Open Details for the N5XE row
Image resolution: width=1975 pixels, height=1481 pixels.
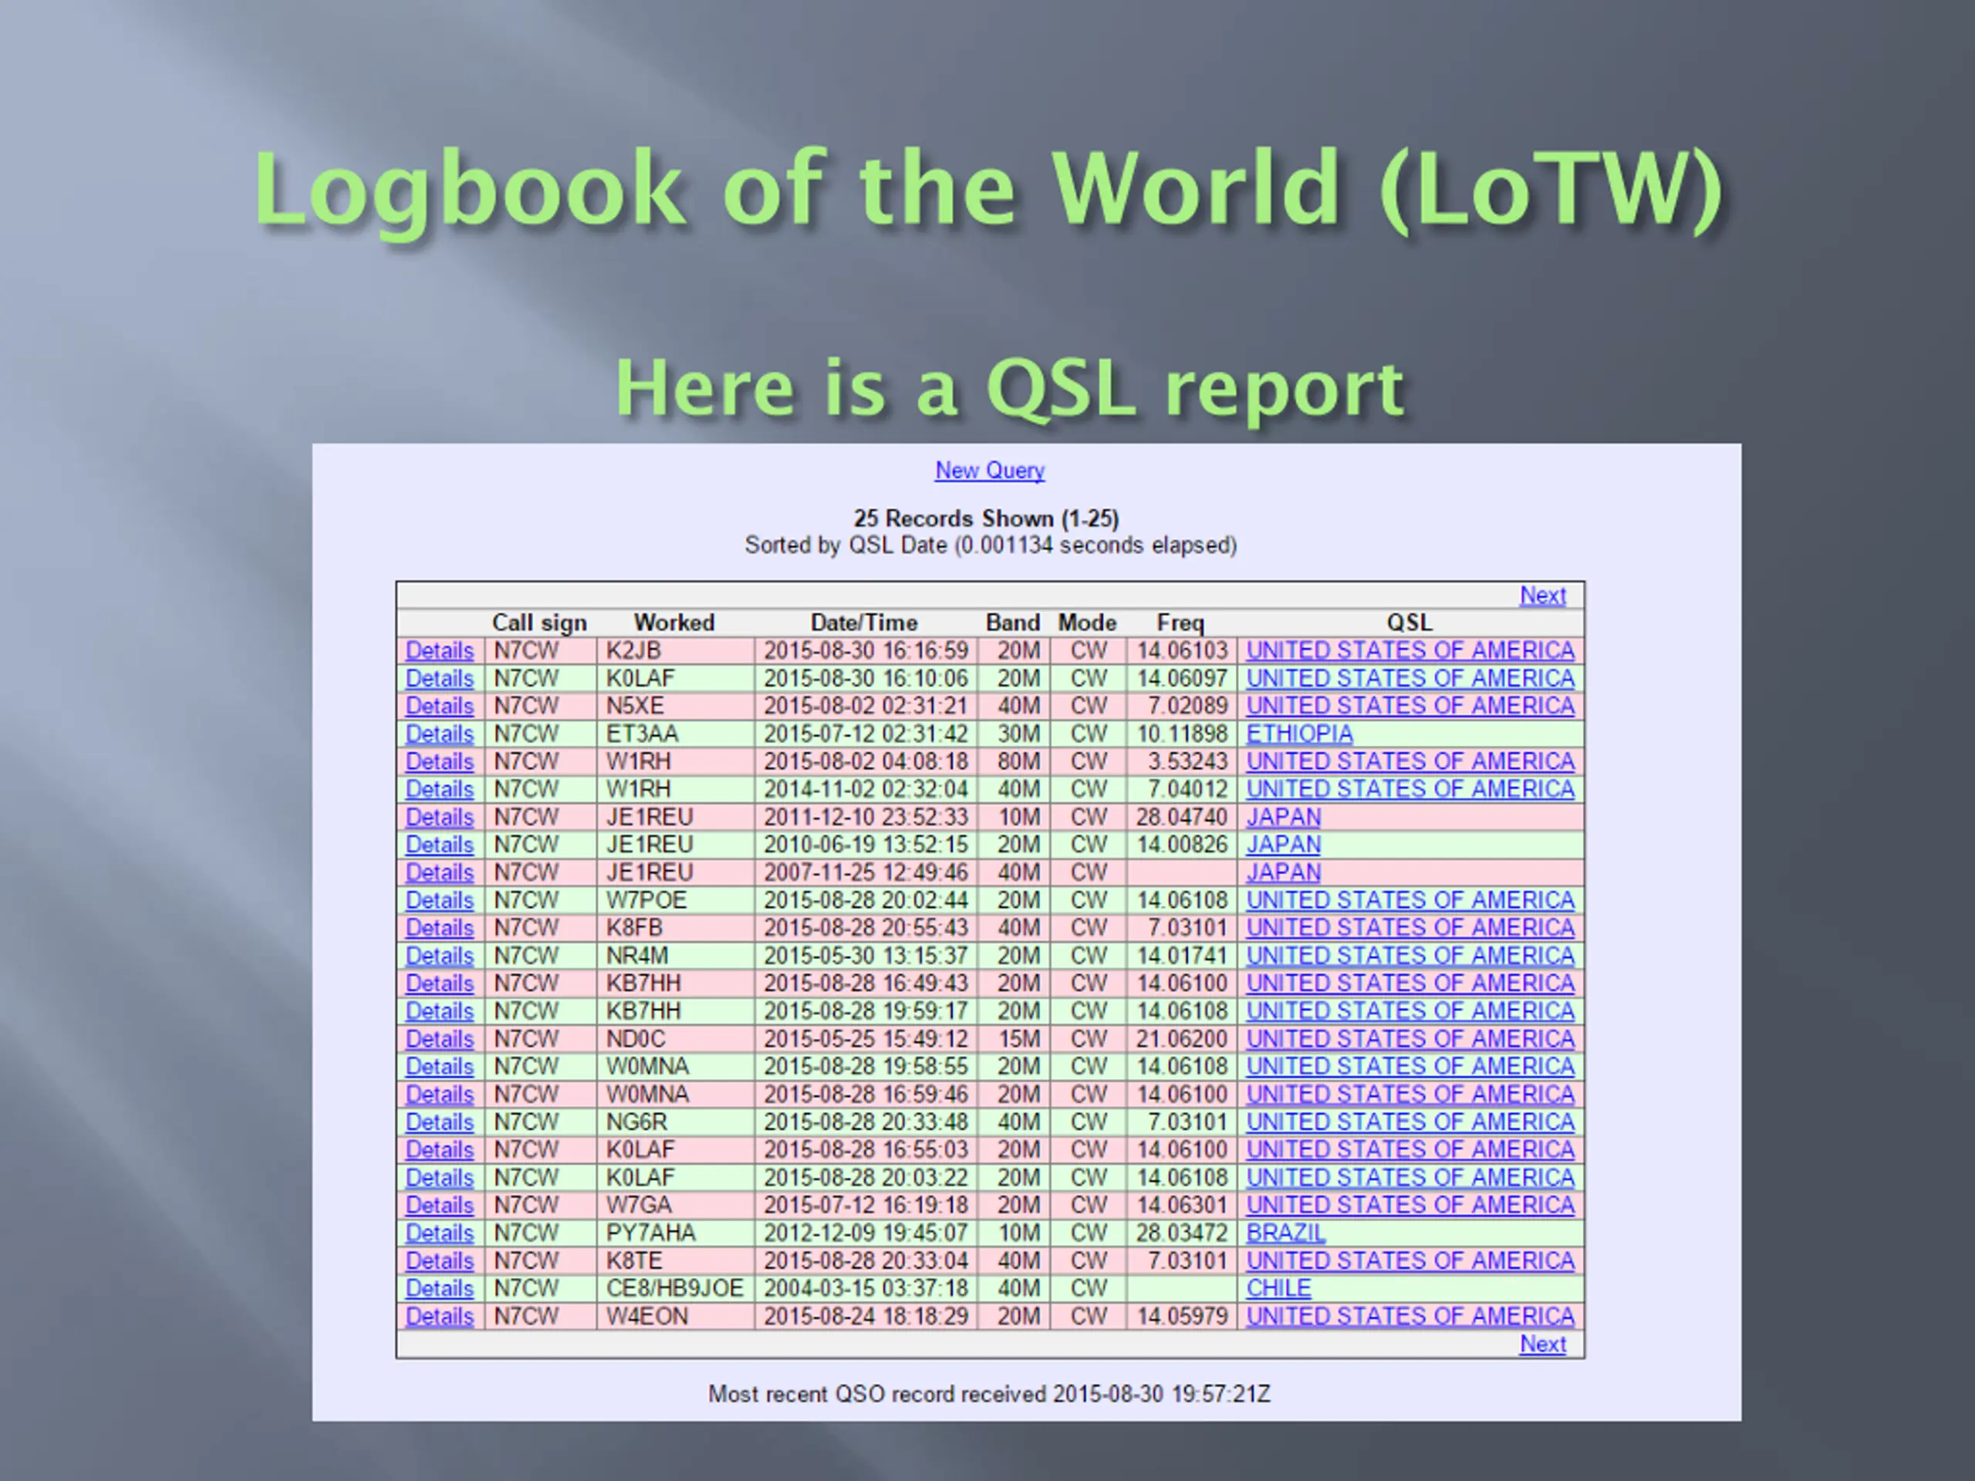pyautogui.click(x=439, y=706)
